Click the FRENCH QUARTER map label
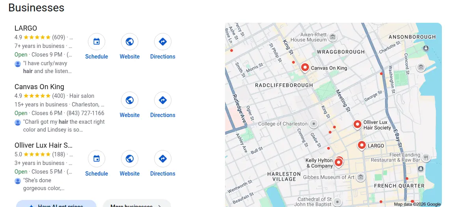This screenshot has height=207, width=473. 399,186
